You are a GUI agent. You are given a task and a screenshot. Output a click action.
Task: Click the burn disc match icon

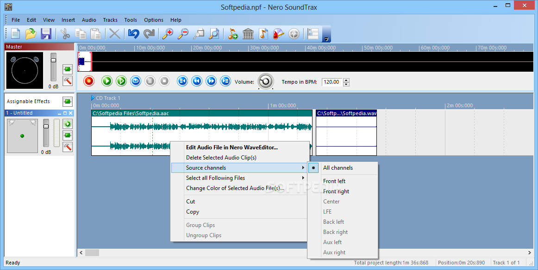click(279, 34)
